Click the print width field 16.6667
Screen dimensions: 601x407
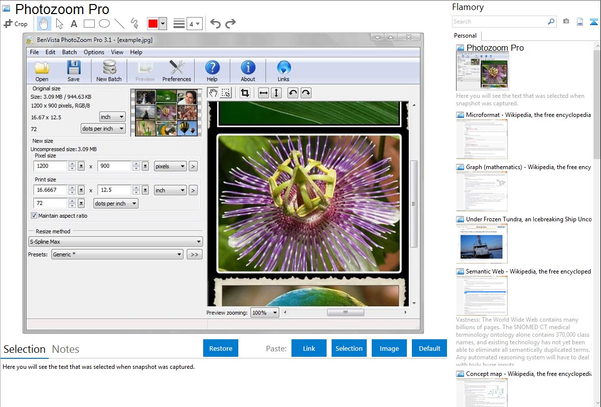(x=51, y=190)
